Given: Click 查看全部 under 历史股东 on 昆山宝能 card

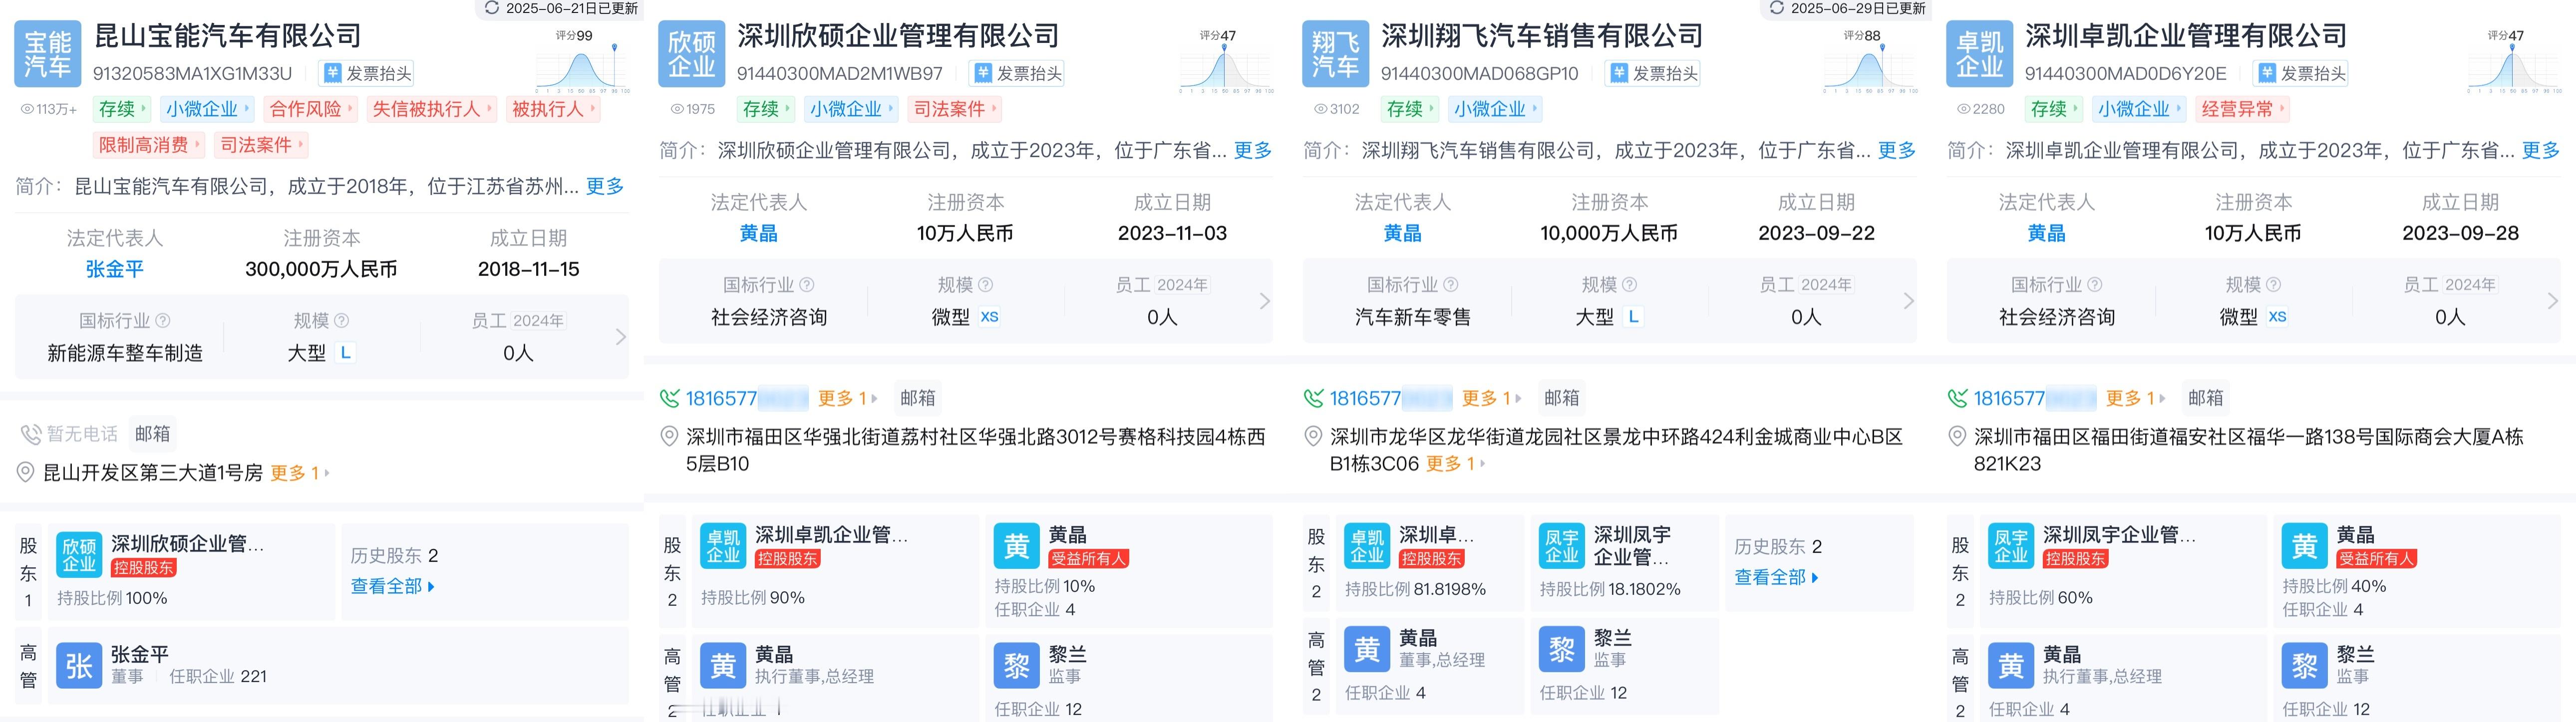Looking at the screenshot, I should pyautogui.click(x=393, y=586).
